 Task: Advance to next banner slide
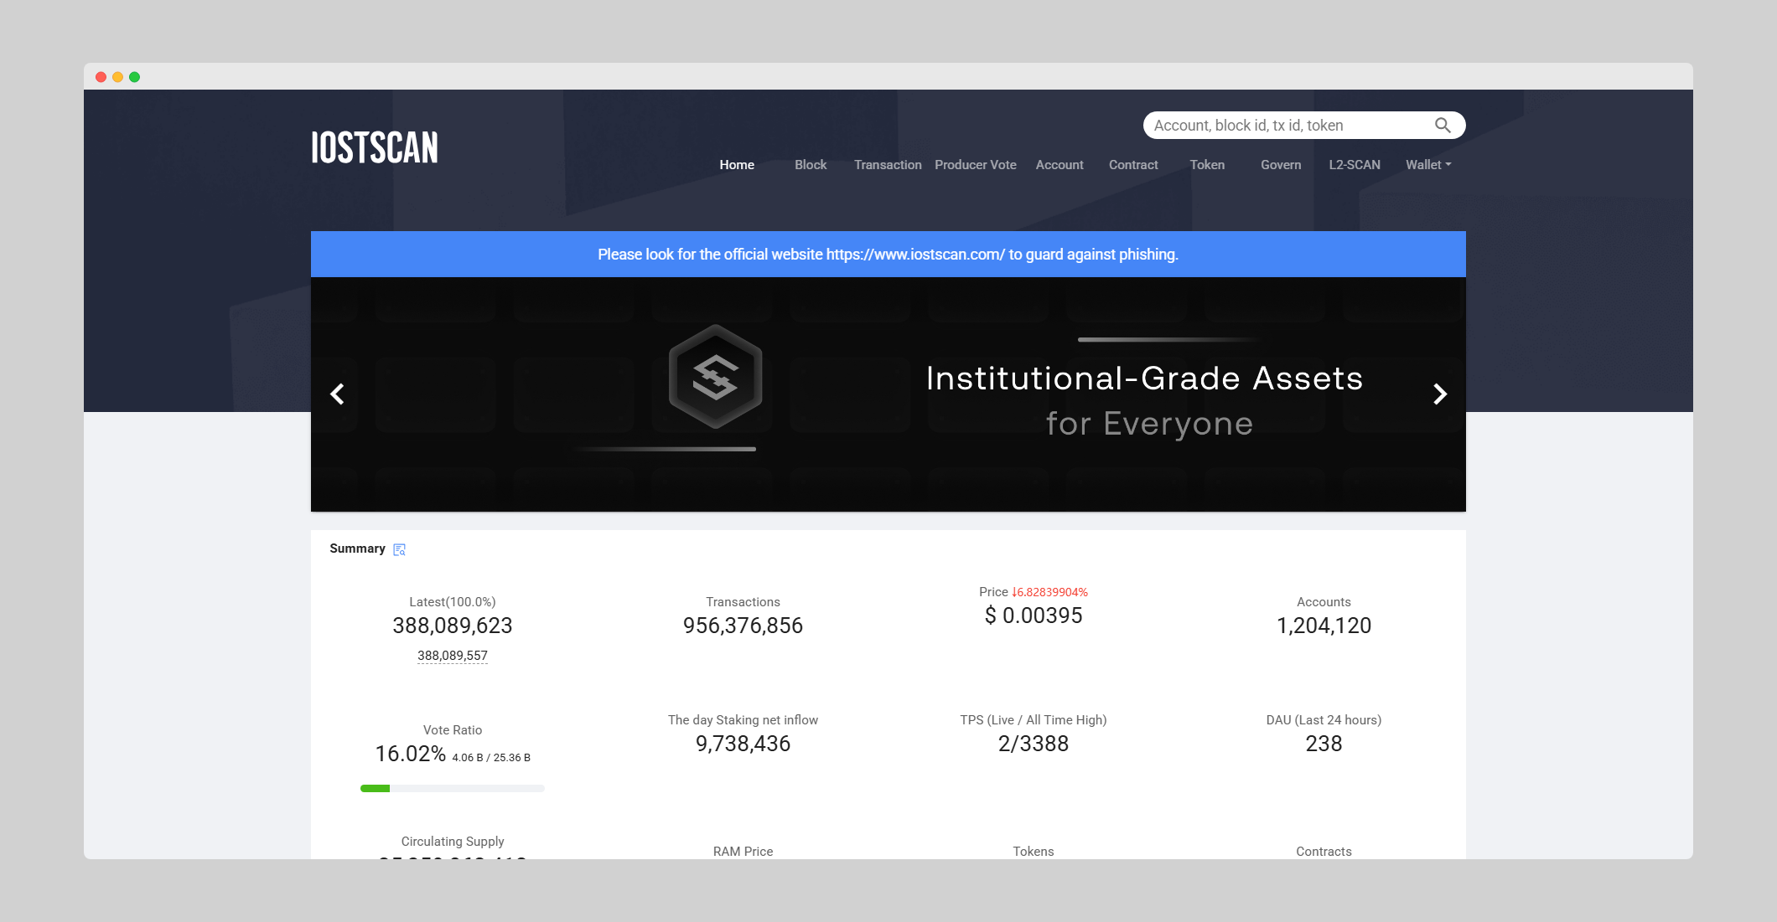coord(1439,394)
